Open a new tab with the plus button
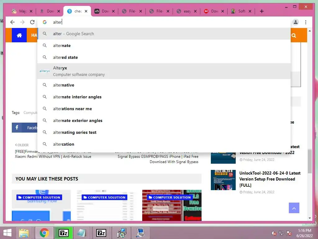Screen dimensions: 318x239 pyautogui.click(x=261, y=11)
